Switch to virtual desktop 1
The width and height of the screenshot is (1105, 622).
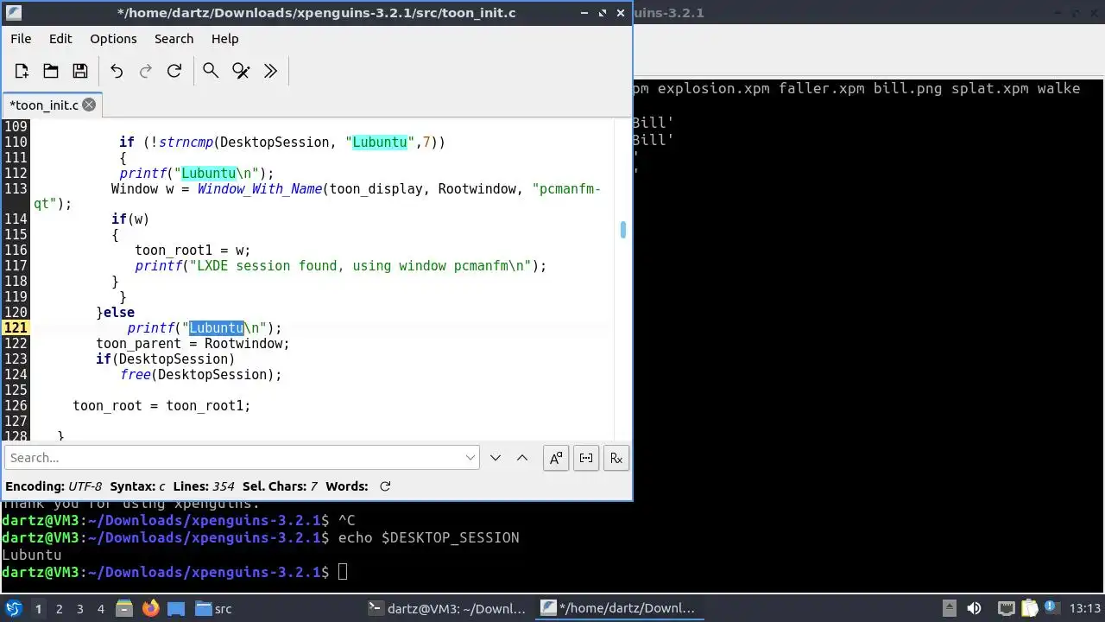[x=38, y=609]
